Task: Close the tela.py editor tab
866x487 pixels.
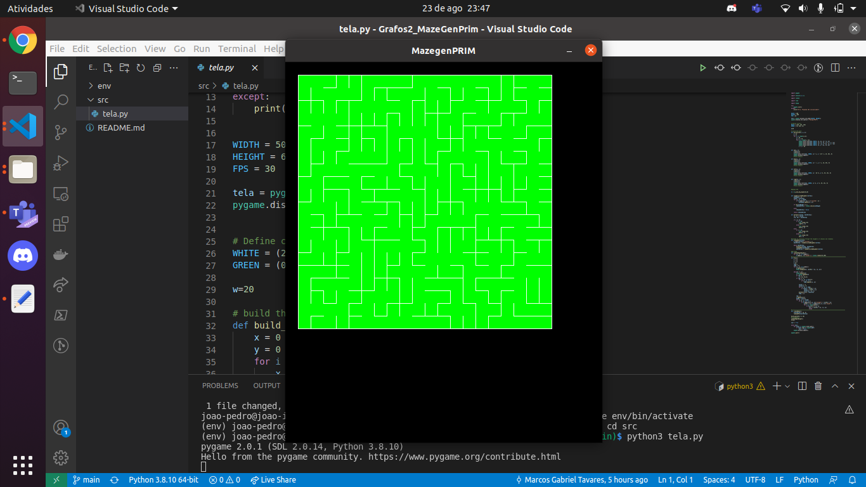Action: tap(255, 68)
